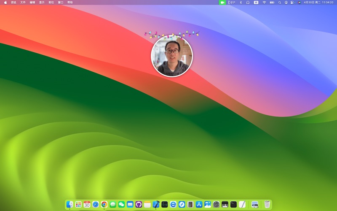Open Safari browser from the Dock
This screenshot has height=211, width=337.
(x=96, y=204)
